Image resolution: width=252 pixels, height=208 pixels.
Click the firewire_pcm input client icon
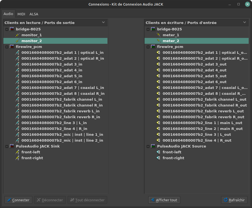[153, 47]
